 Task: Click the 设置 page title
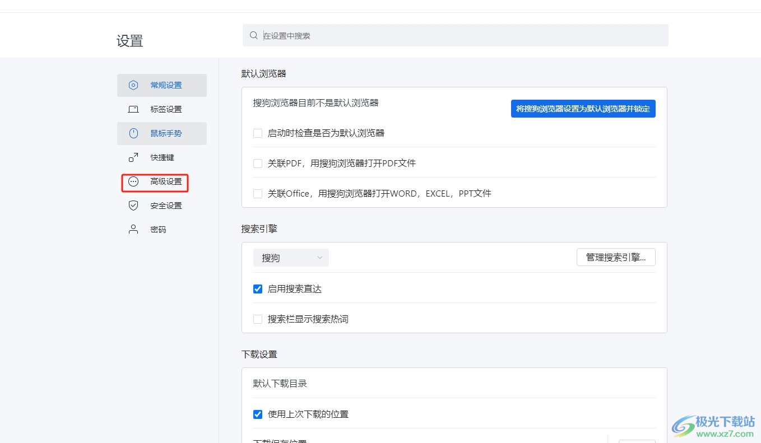[130, 41]
